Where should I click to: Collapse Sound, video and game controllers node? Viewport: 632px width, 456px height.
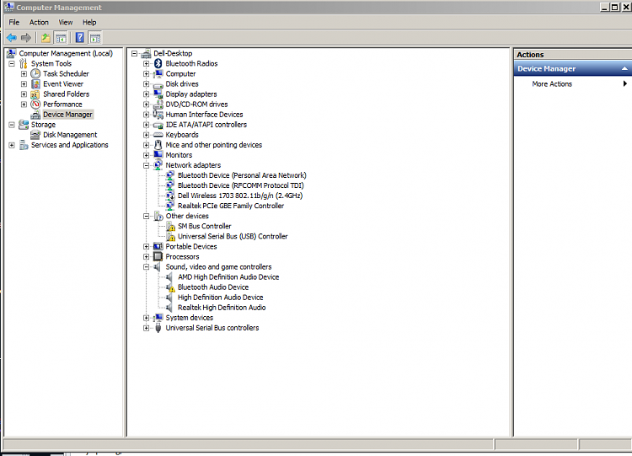point(147,267)
